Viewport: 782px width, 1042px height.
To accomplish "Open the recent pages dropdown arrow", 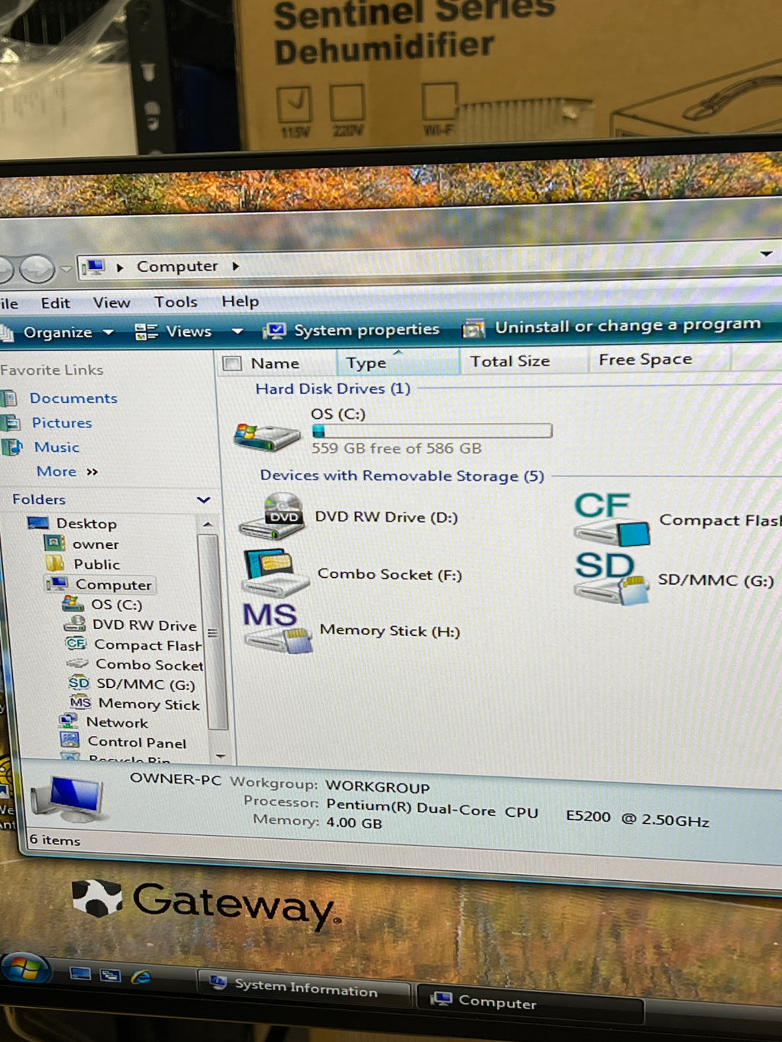I will coord(66,269).
